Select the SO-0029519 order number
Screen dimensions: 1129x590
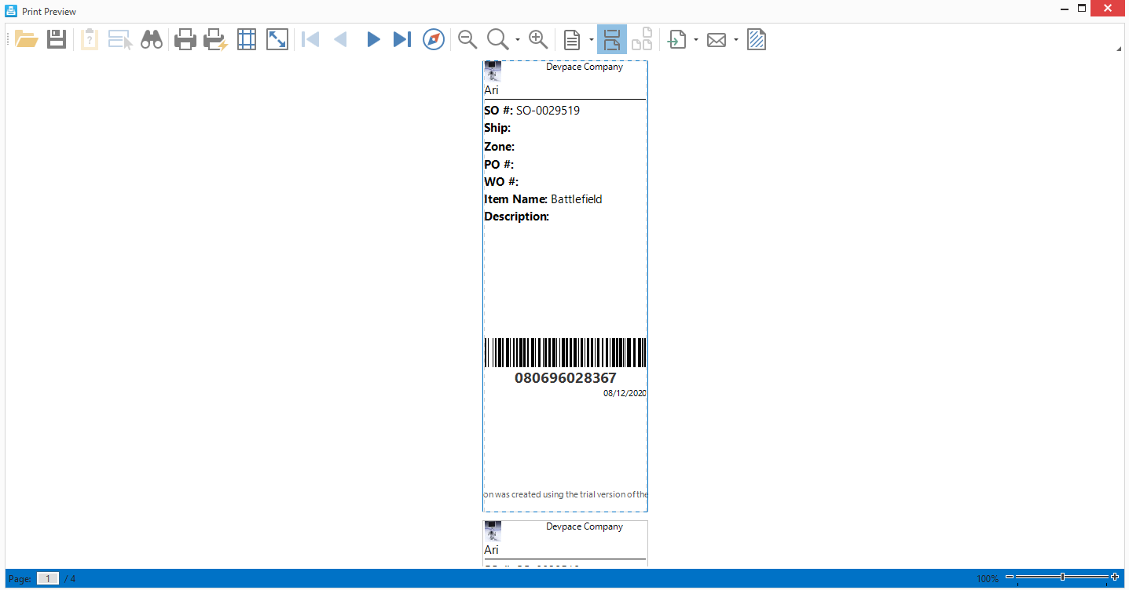click(548, 111)
